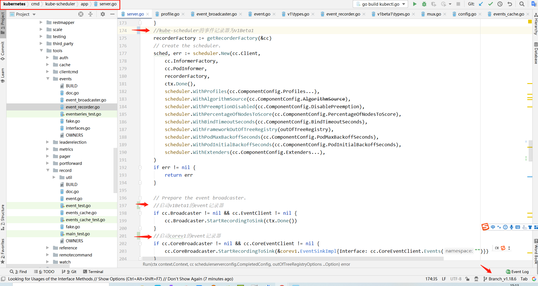Open the 6: TODO tool window
The height and width of the screenshot is (286, 538).
point(44,272)
